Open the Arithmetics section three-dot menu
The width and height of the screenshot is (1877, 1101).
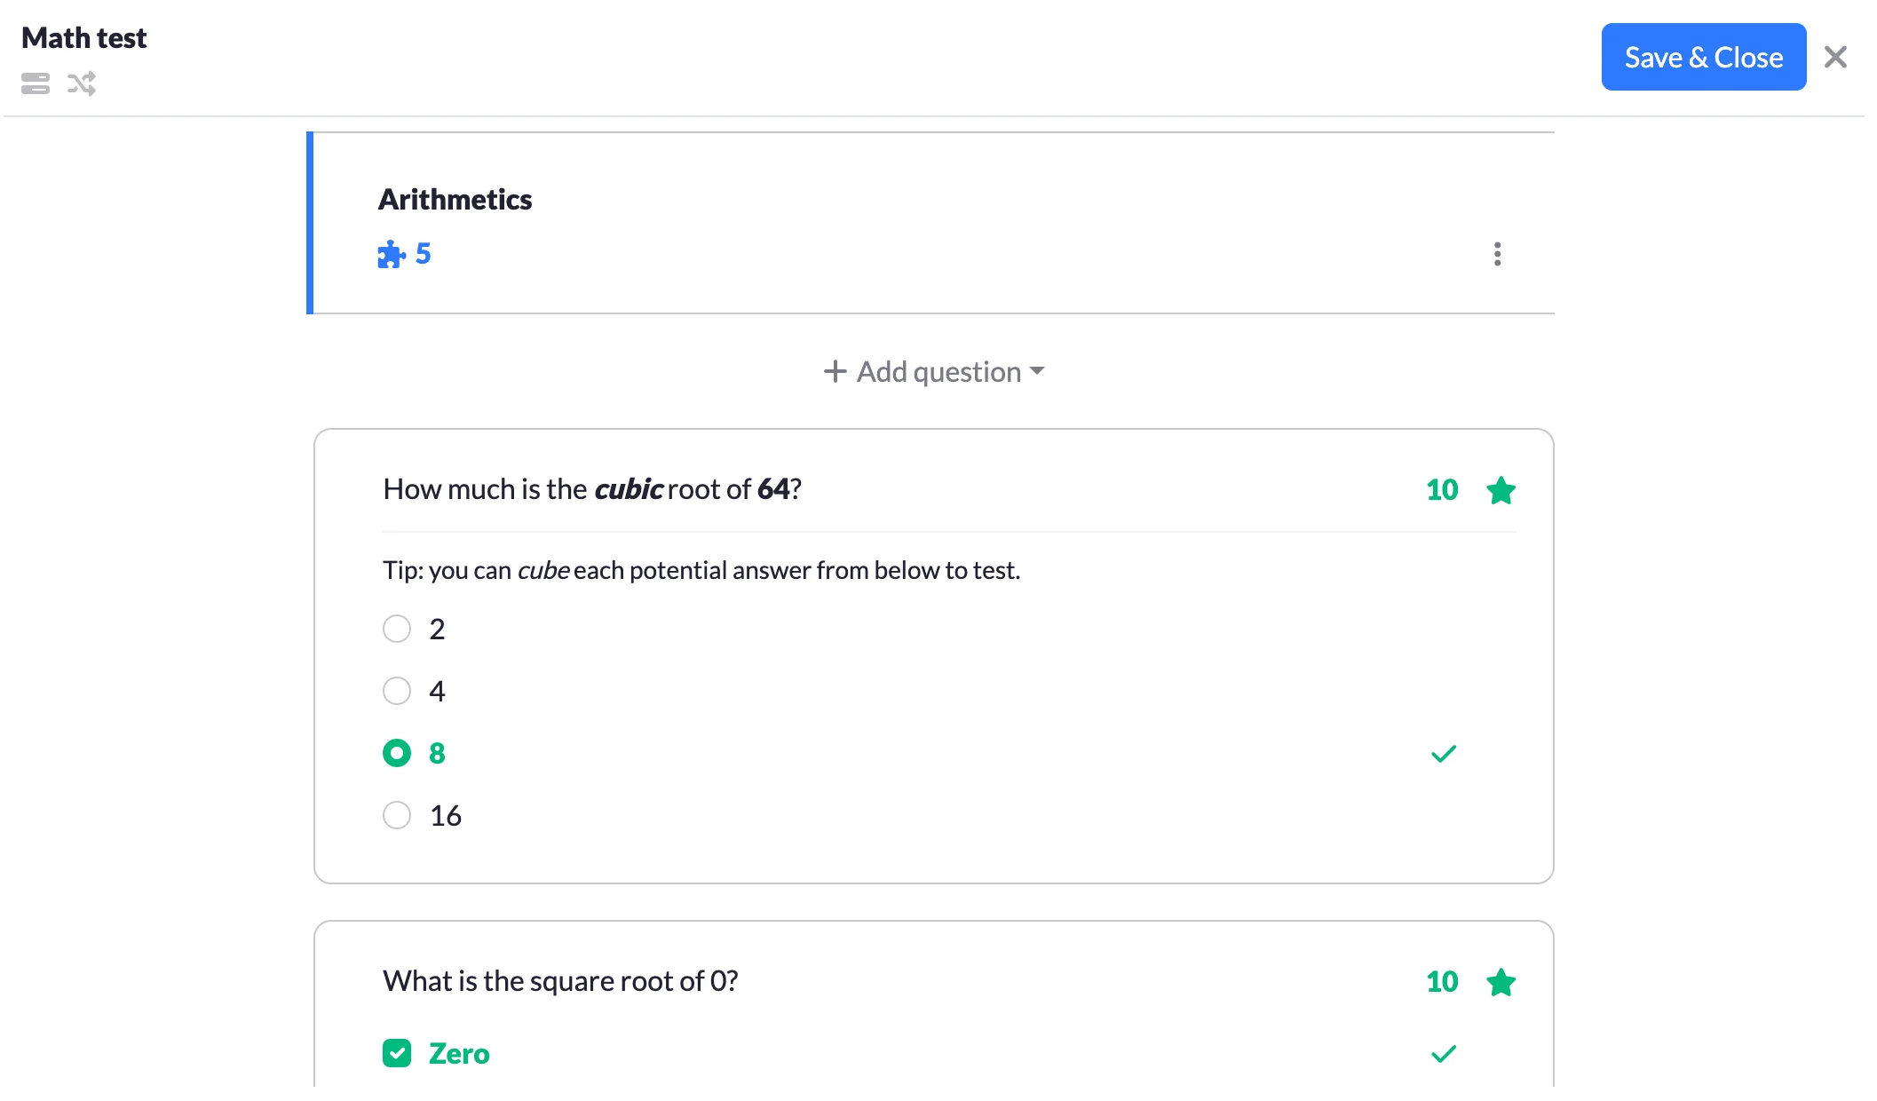point(1497,255)
